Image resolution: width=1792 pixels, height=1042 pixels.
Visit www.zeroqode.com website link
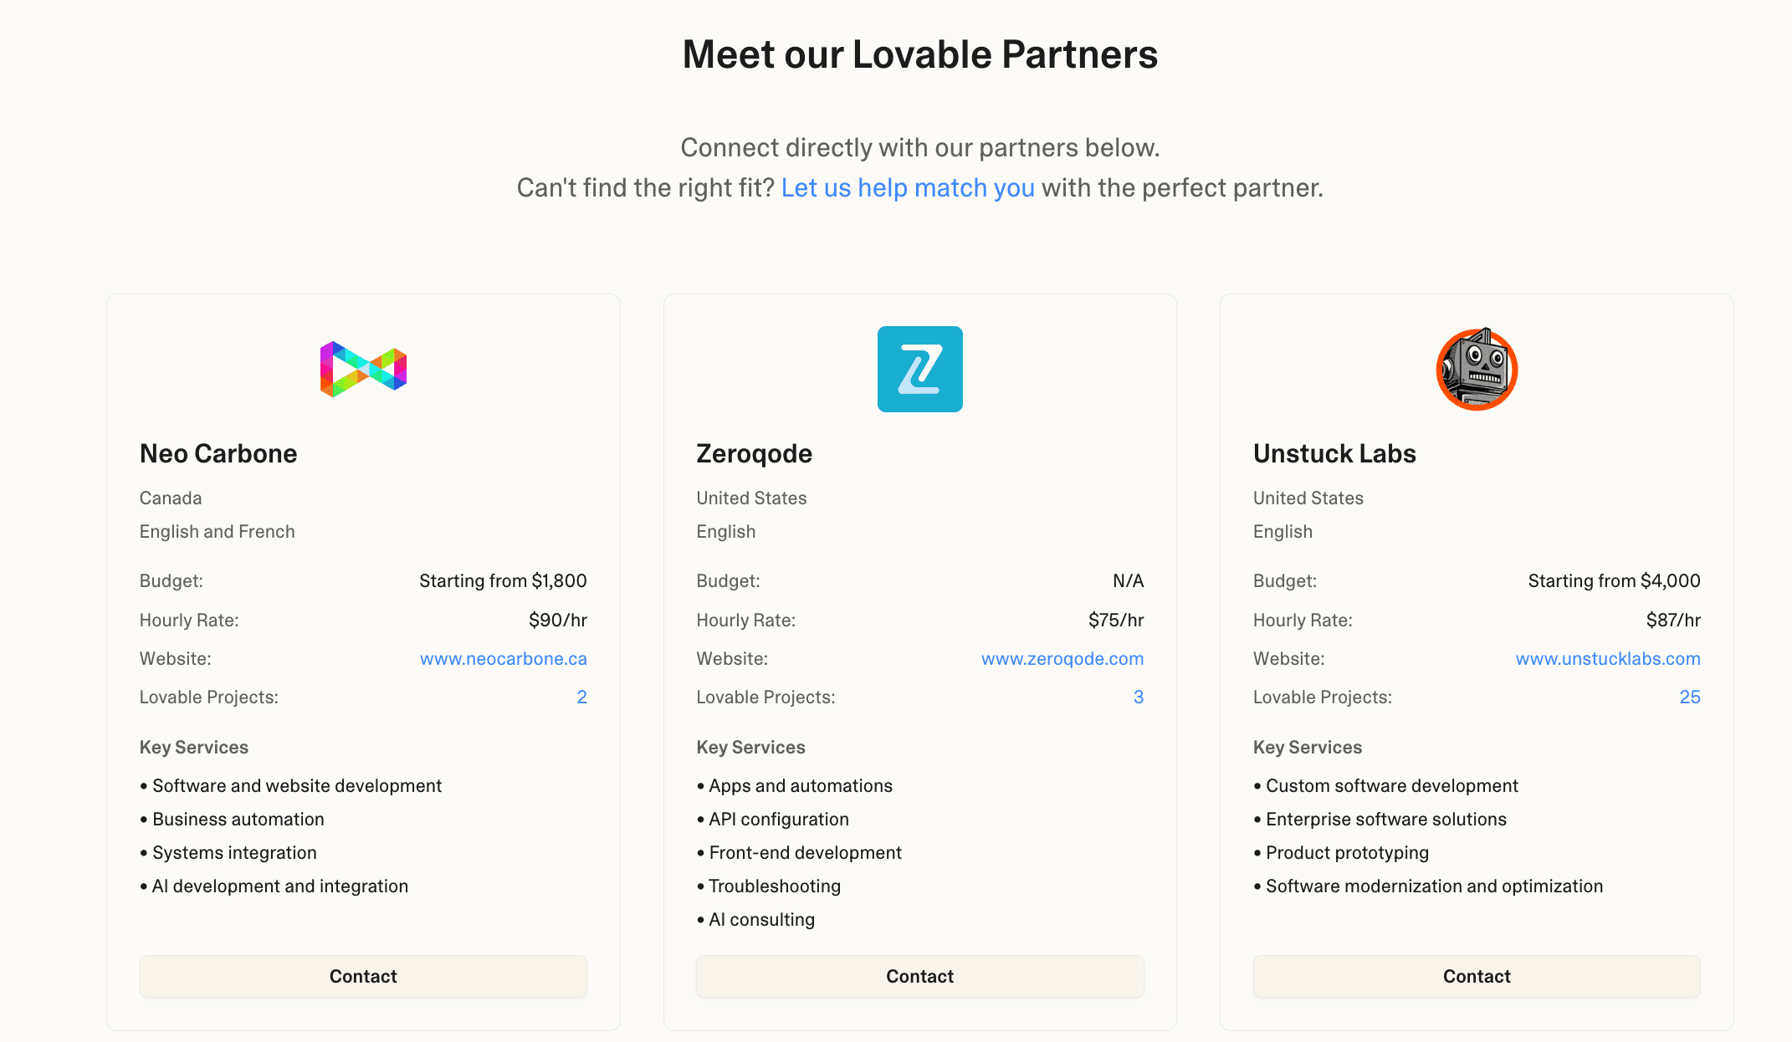(1062, 658)
